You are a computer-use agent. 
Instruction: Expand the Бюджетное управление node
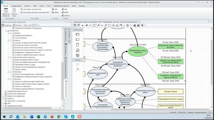tap(3, 96)
